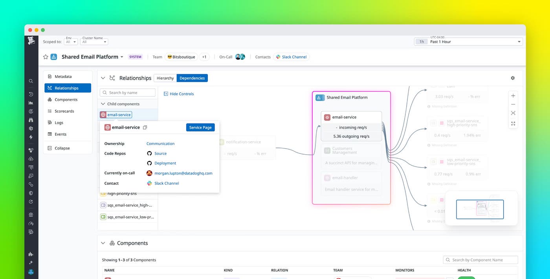Copy the email-service name using the copy icon

pyautogui.click(x=145, y=127)
